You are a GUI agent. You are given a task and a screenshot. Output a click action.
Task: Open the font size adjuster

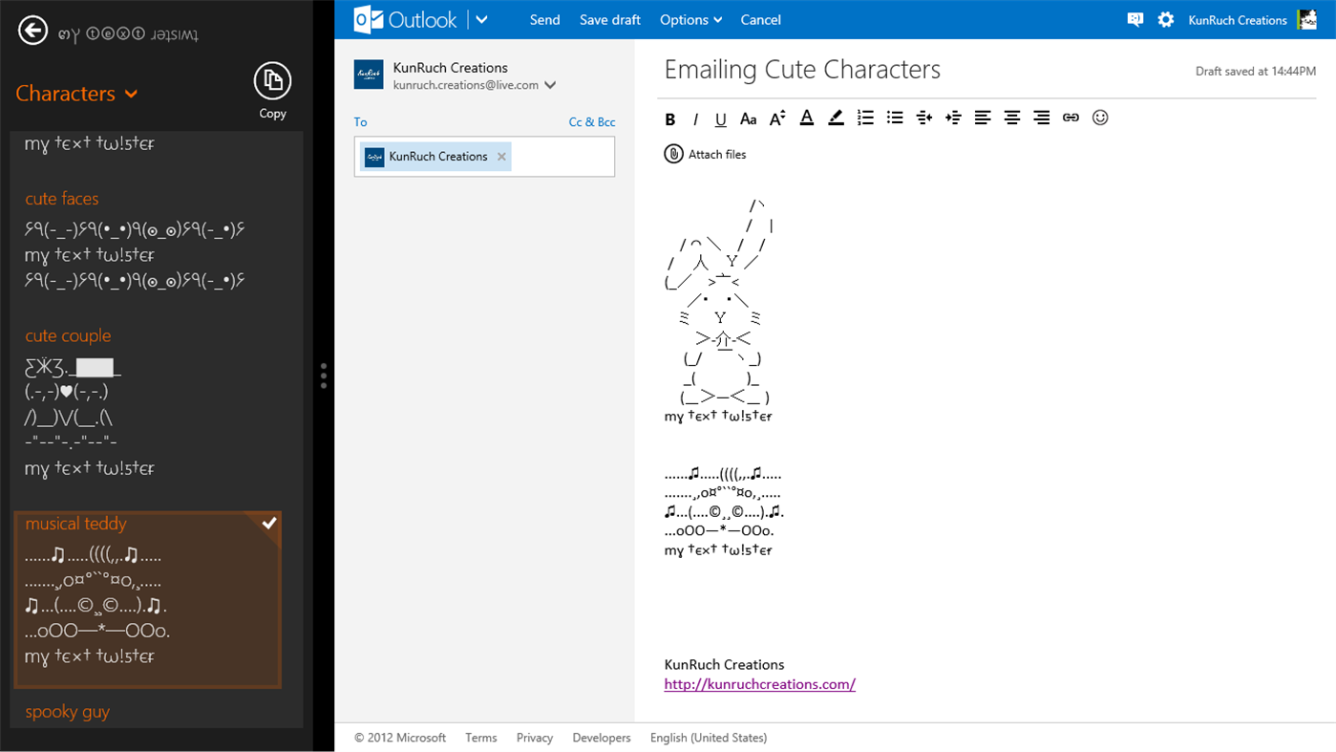(x=776, y=118)
